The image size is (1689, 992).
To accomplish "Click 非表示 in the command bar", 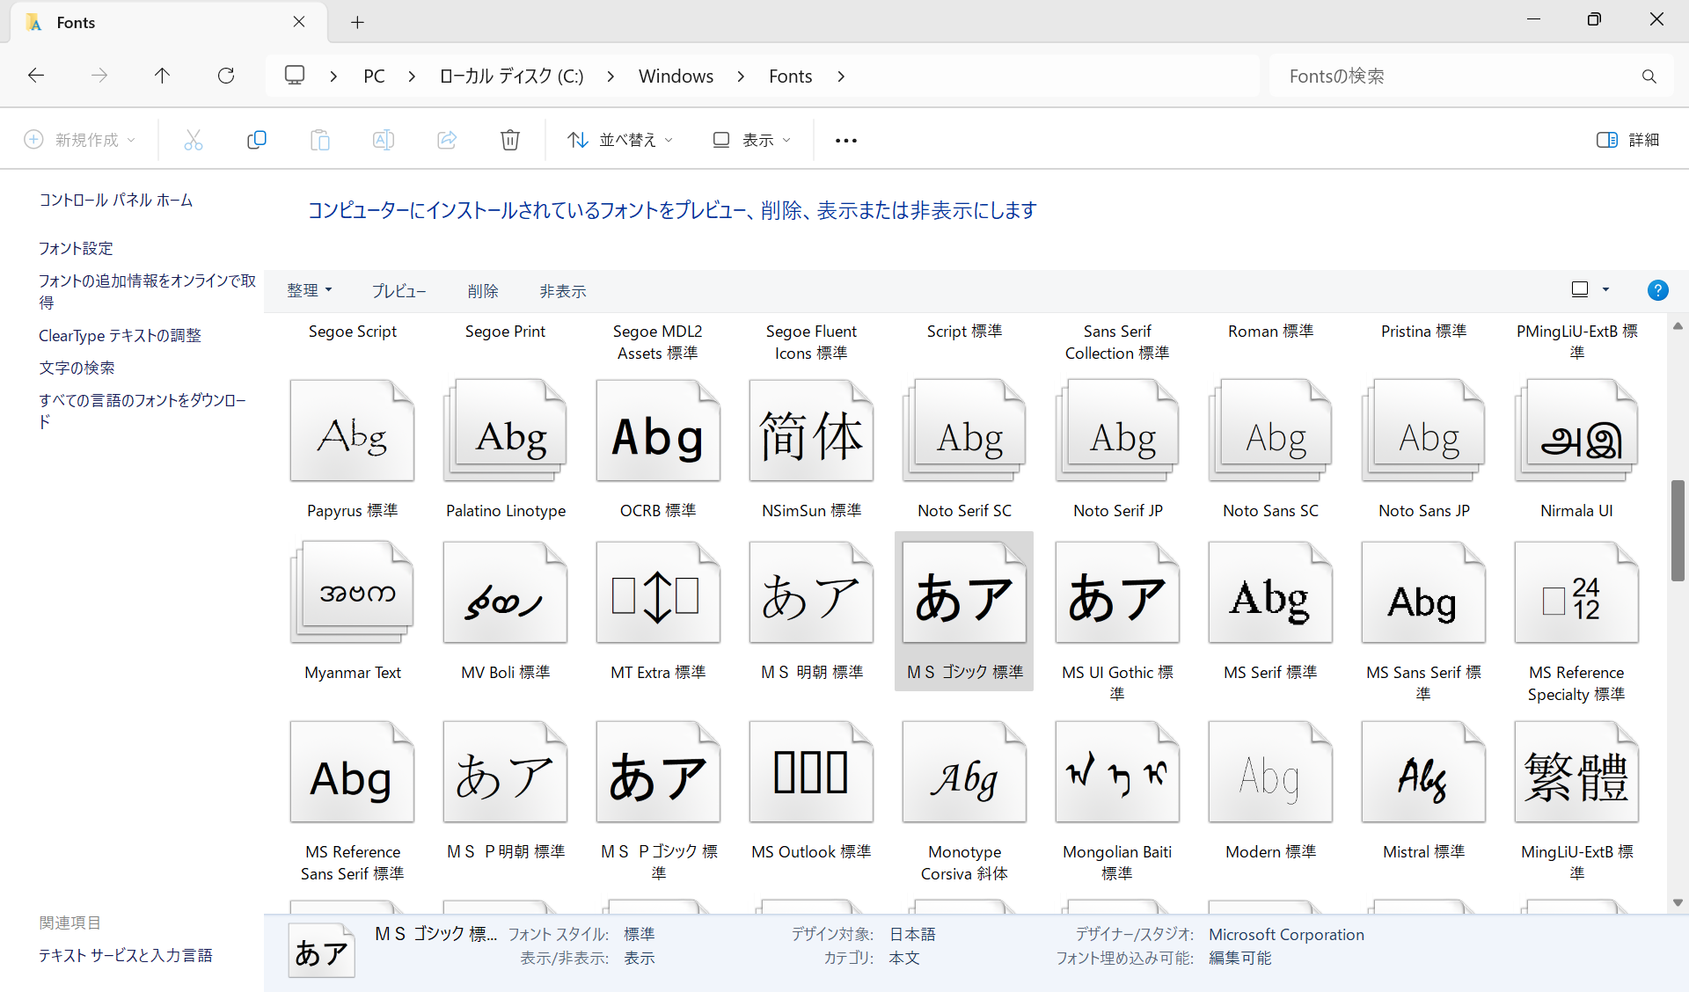I will [562, 291].
